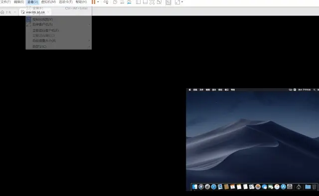Open the Downloads folder in the macOS Dock
Viewport: 319px width, 196px height.
pyautogui.click(x=308, y=187)
